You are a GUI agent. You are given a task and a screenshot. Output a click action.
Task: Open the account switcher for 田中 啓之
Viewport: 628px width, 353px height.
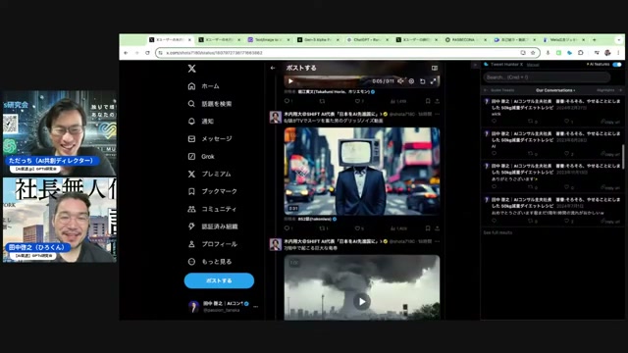pyautogui.click(x=223, y=307)
